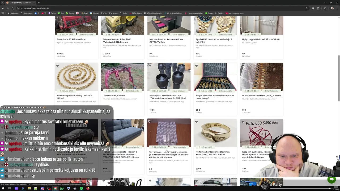Open the Juontokoura red implement photo
This screenshot has height=191, width=340.
click(x=123, y=77)
